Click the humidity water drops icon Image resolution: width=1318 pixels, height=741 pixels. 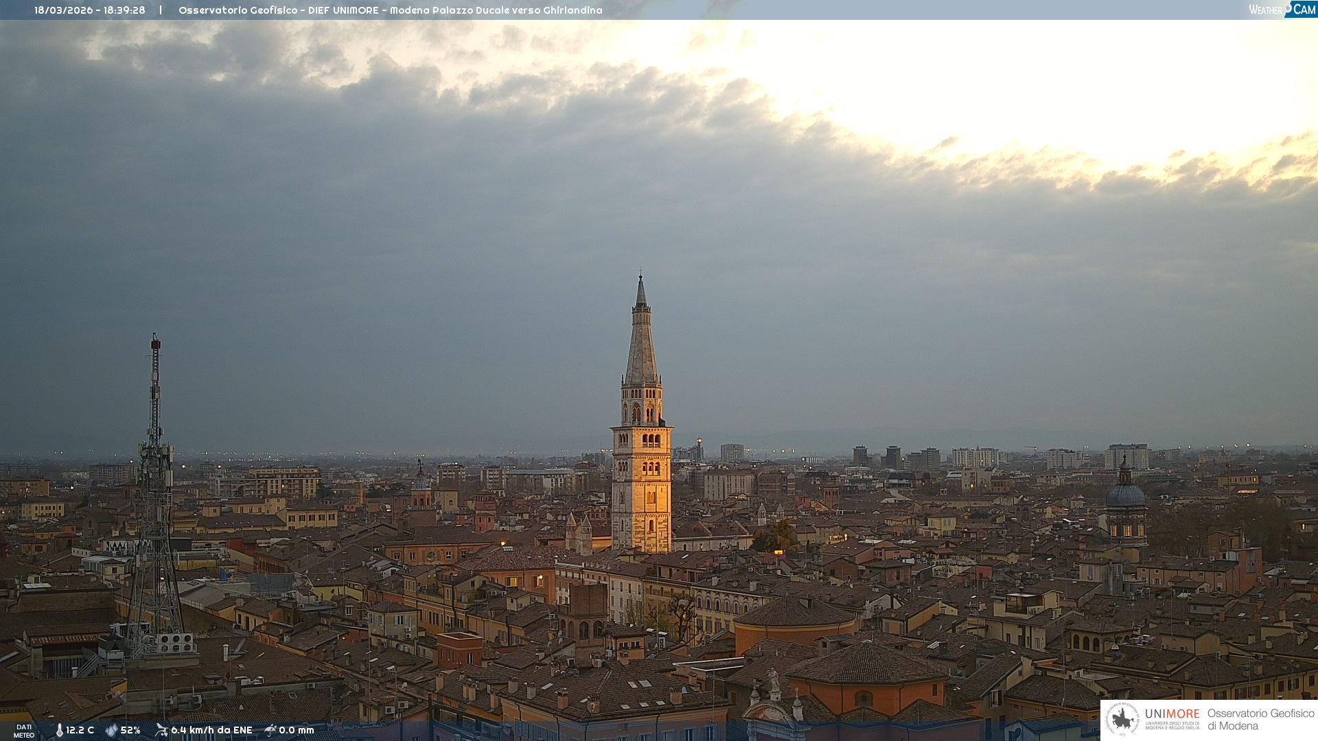(x=111, y=730)
